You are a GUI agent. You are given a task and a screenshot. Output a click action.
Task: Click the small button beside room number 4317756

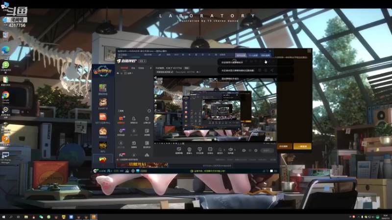pos(187,68)
